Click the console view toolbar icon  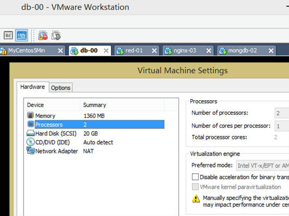[8, 35]
